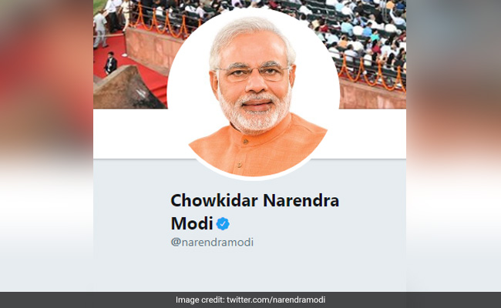Select the word 'Modi' beside the badge
The image size is (501, 308).
point(192,223)
